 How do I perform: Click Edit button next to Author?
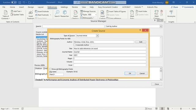click(x=141, y=42)
